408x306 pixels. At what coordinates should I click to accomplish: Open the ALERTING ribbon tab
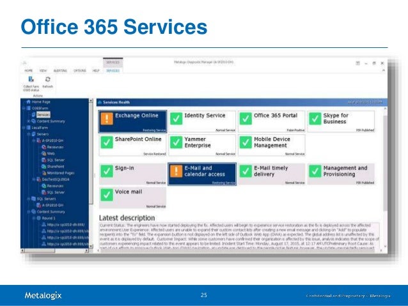pyautogui.click(x=60, y=71)
